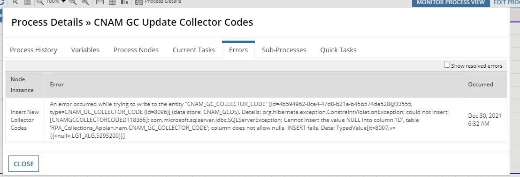The height and width of the screenshot is (177, 520).
Task: Click the list properties icon beside the pointer
Action: tap(27, 2)
